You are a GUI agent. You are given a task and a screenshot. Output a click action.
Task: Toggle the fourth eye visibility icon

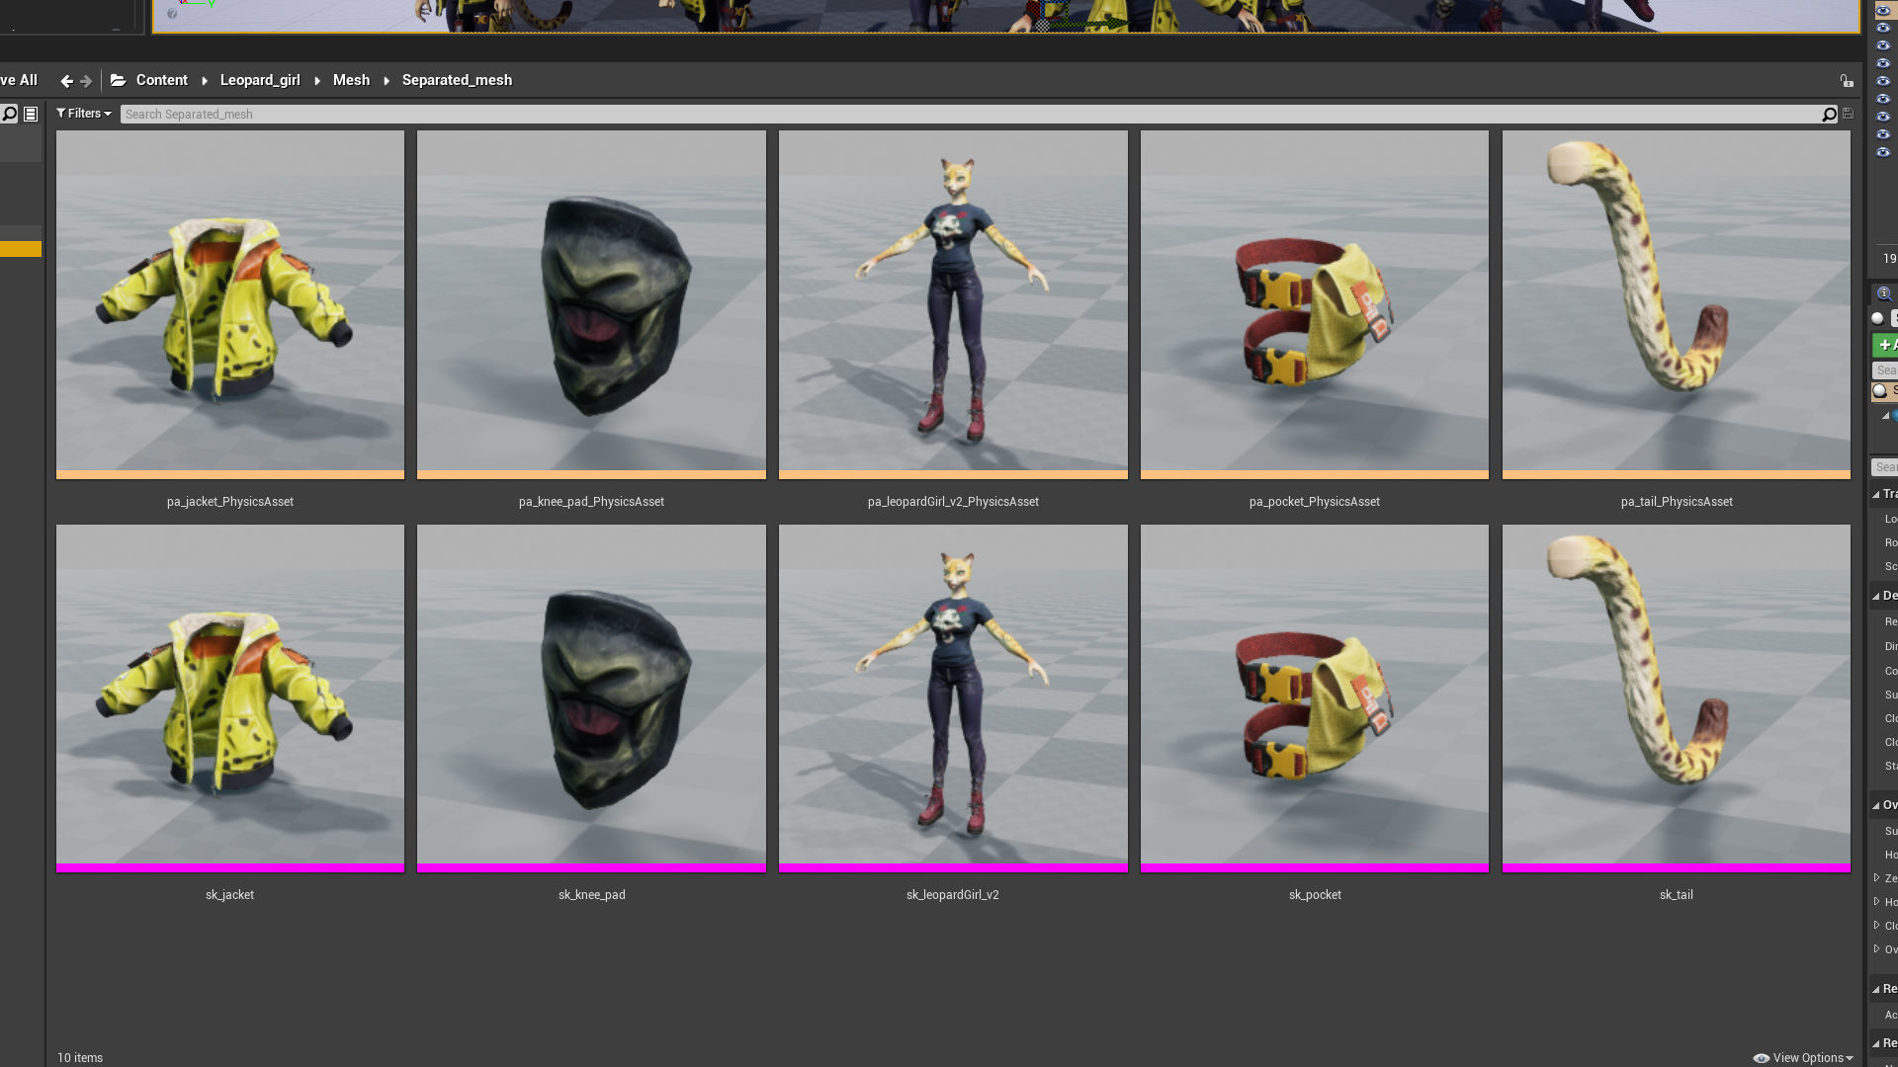pyautogui.click(x=1883, y=63)
